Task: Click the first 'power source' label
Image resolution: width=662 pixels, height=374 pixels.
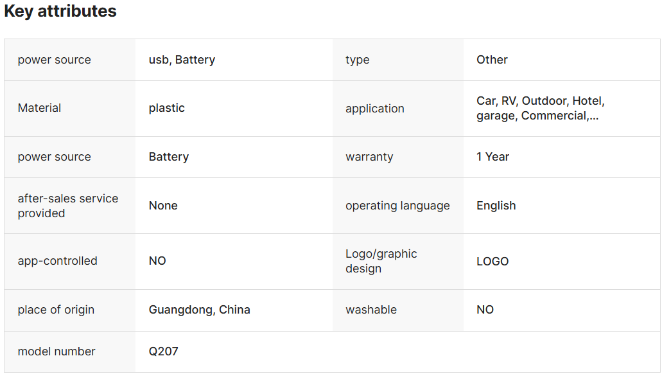Action: 54,60
